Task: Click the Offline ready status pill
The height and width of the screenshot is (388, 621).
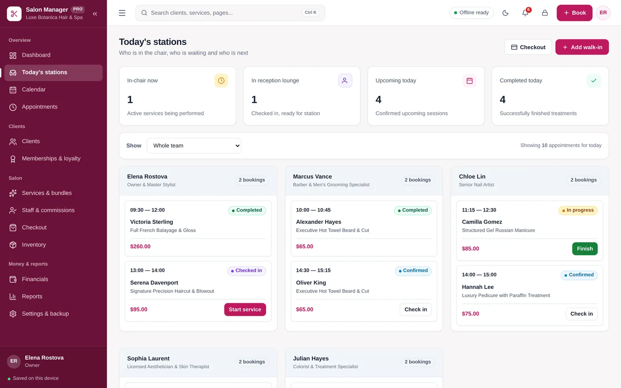Action: point(472,13)
